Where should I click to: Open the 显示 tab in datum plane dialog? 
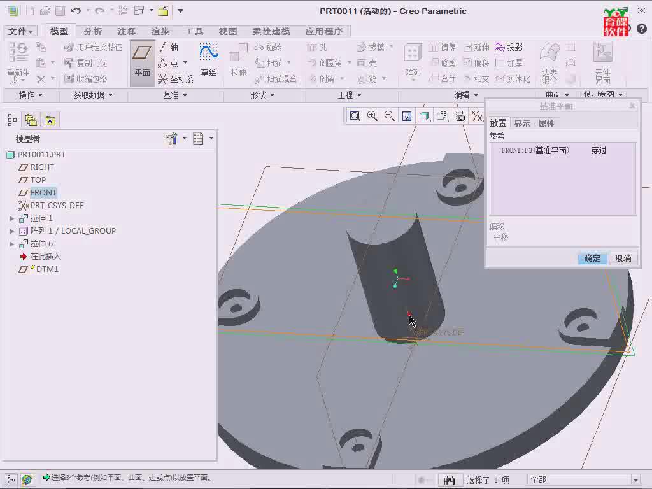(x=522, y=124)
